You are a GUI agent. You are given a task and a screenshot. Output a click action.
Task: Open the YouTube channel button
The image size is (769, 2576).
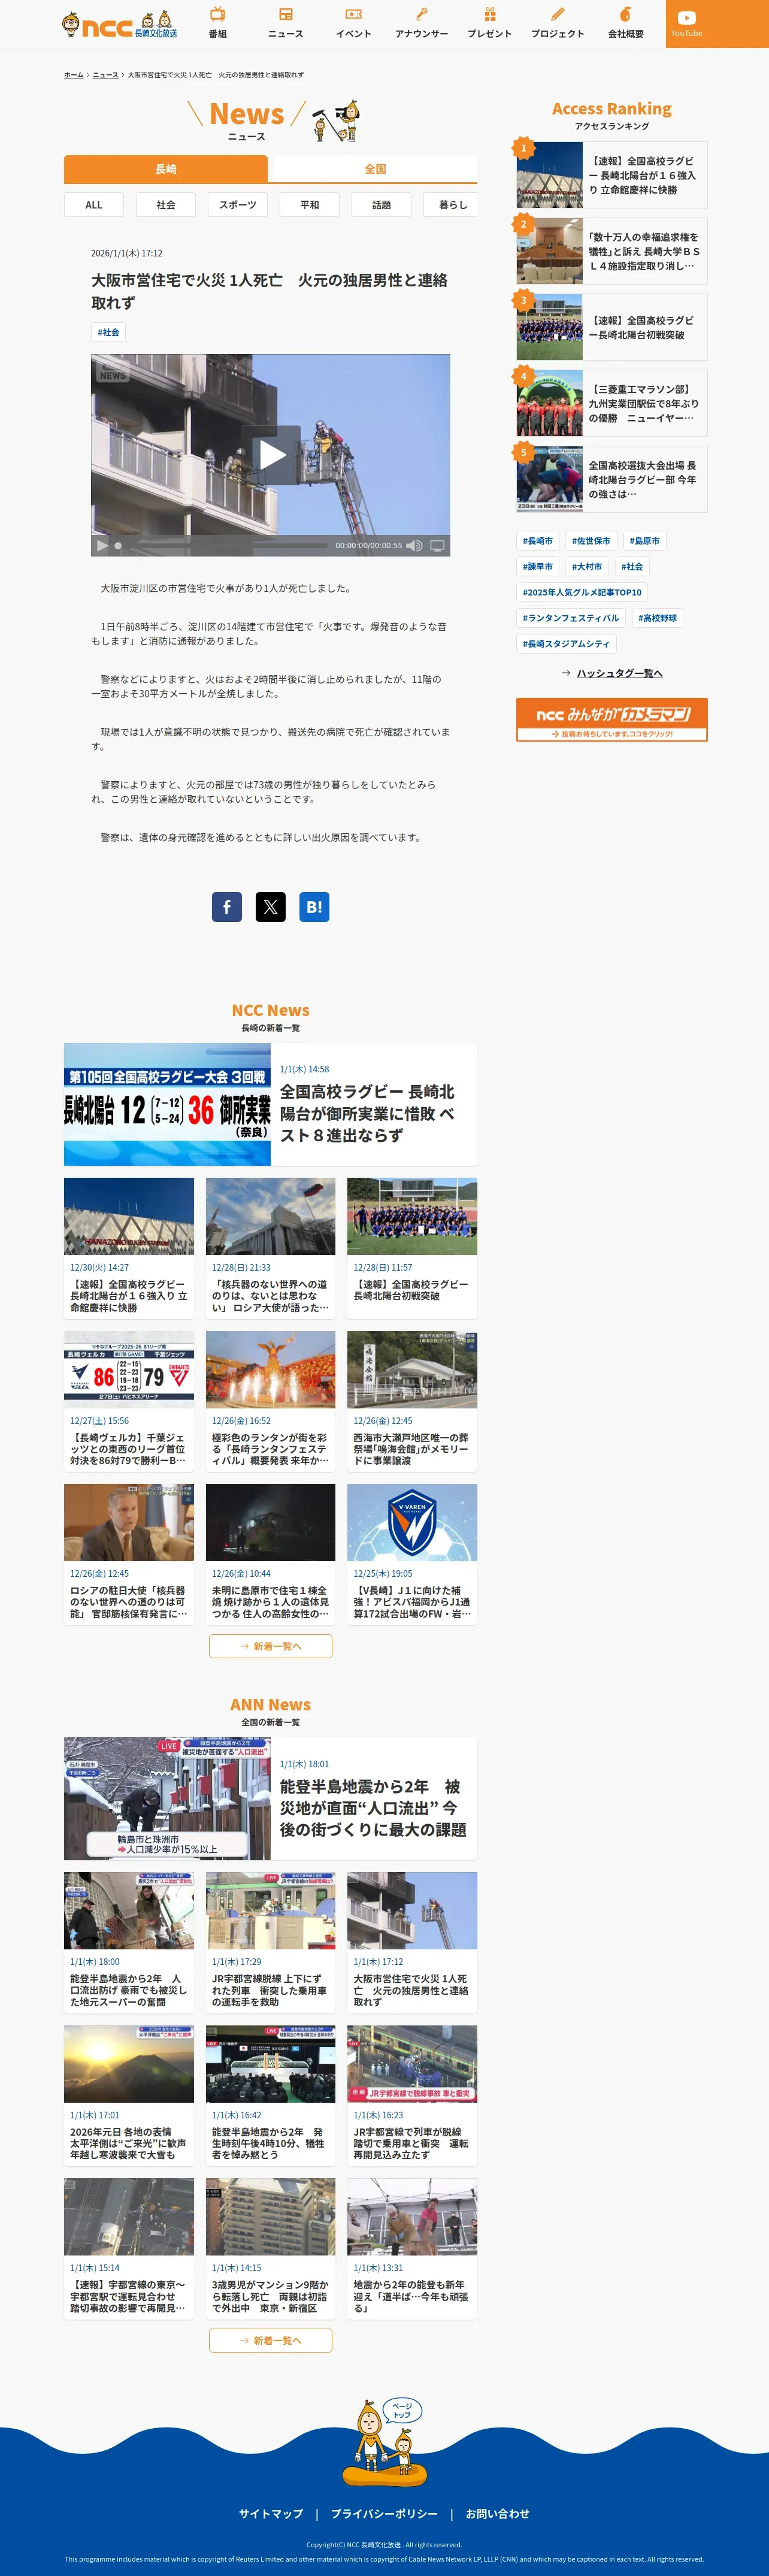pyautogui.click(x=686, y=24)
